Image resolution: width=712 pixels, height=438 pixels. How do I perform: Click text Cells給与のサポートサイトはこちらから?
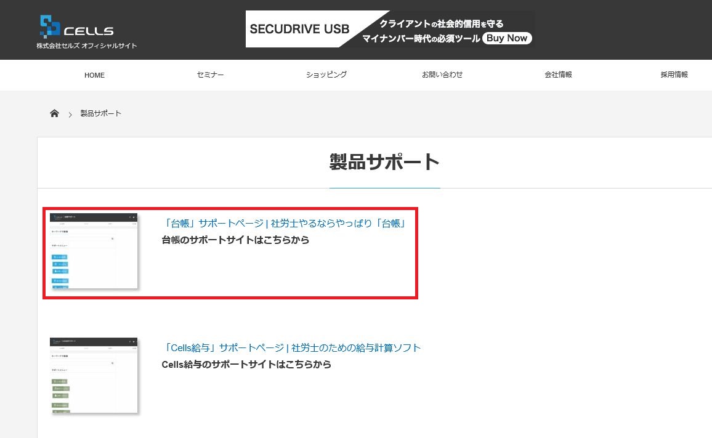click(x=246, y=365)
